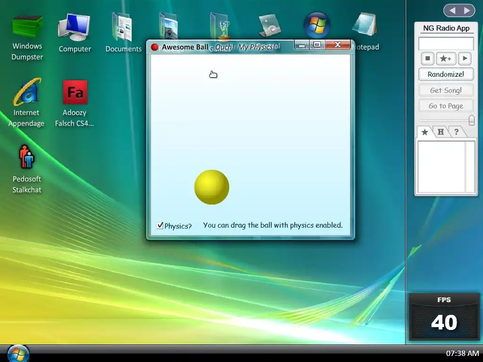Image resolution: width=483 pixels, height=362 pixels.
Task: Click the Awesome Ball title text
Action: point(185,47)
